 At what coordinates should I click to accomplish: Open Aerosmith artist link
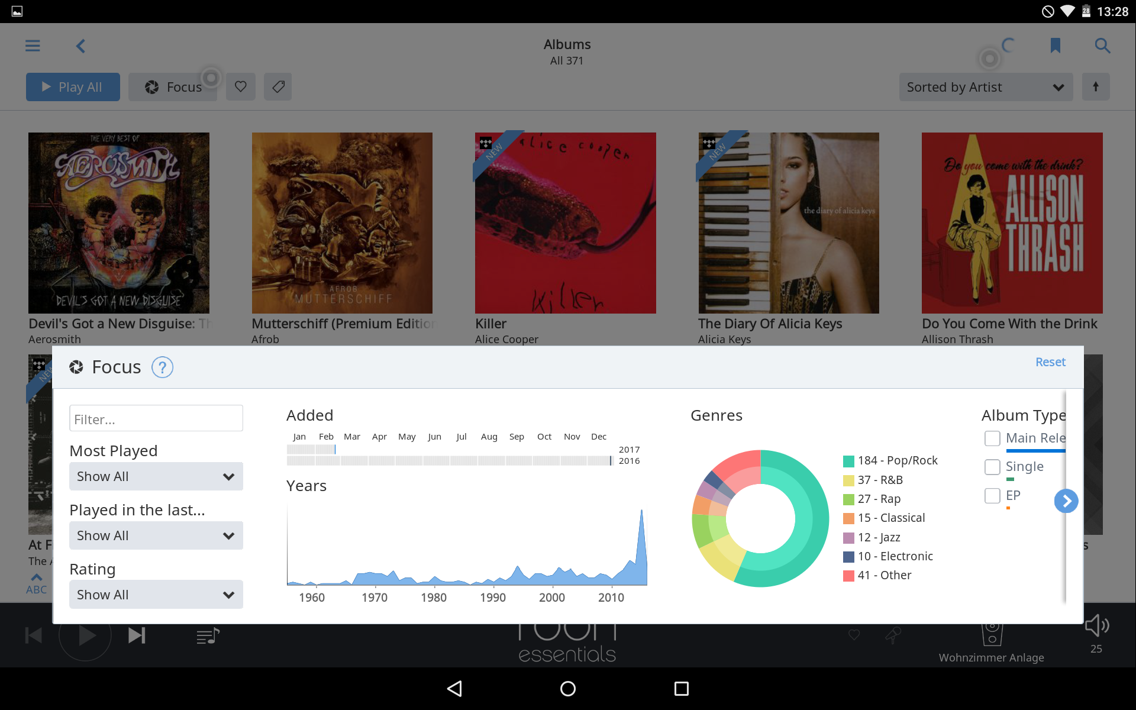pyautogui.click(x=54, y=340)
